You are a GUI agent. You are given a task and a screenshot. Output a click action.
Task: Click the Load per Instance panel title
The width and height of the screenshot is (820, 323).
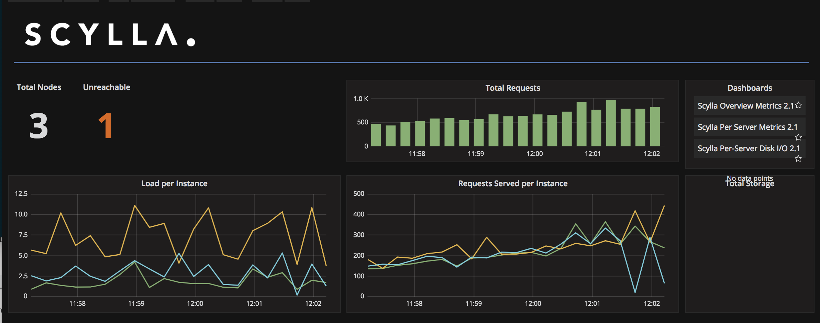click(174, 183)
